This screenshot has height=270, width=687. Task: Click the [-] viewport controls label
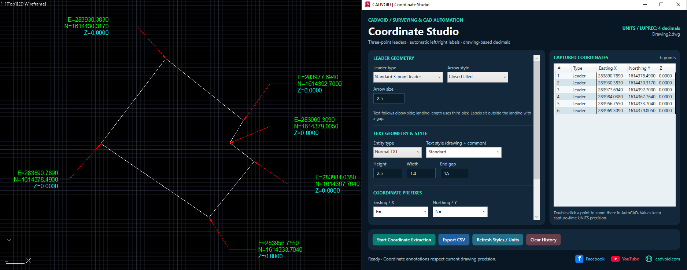[x=4, y=4]
